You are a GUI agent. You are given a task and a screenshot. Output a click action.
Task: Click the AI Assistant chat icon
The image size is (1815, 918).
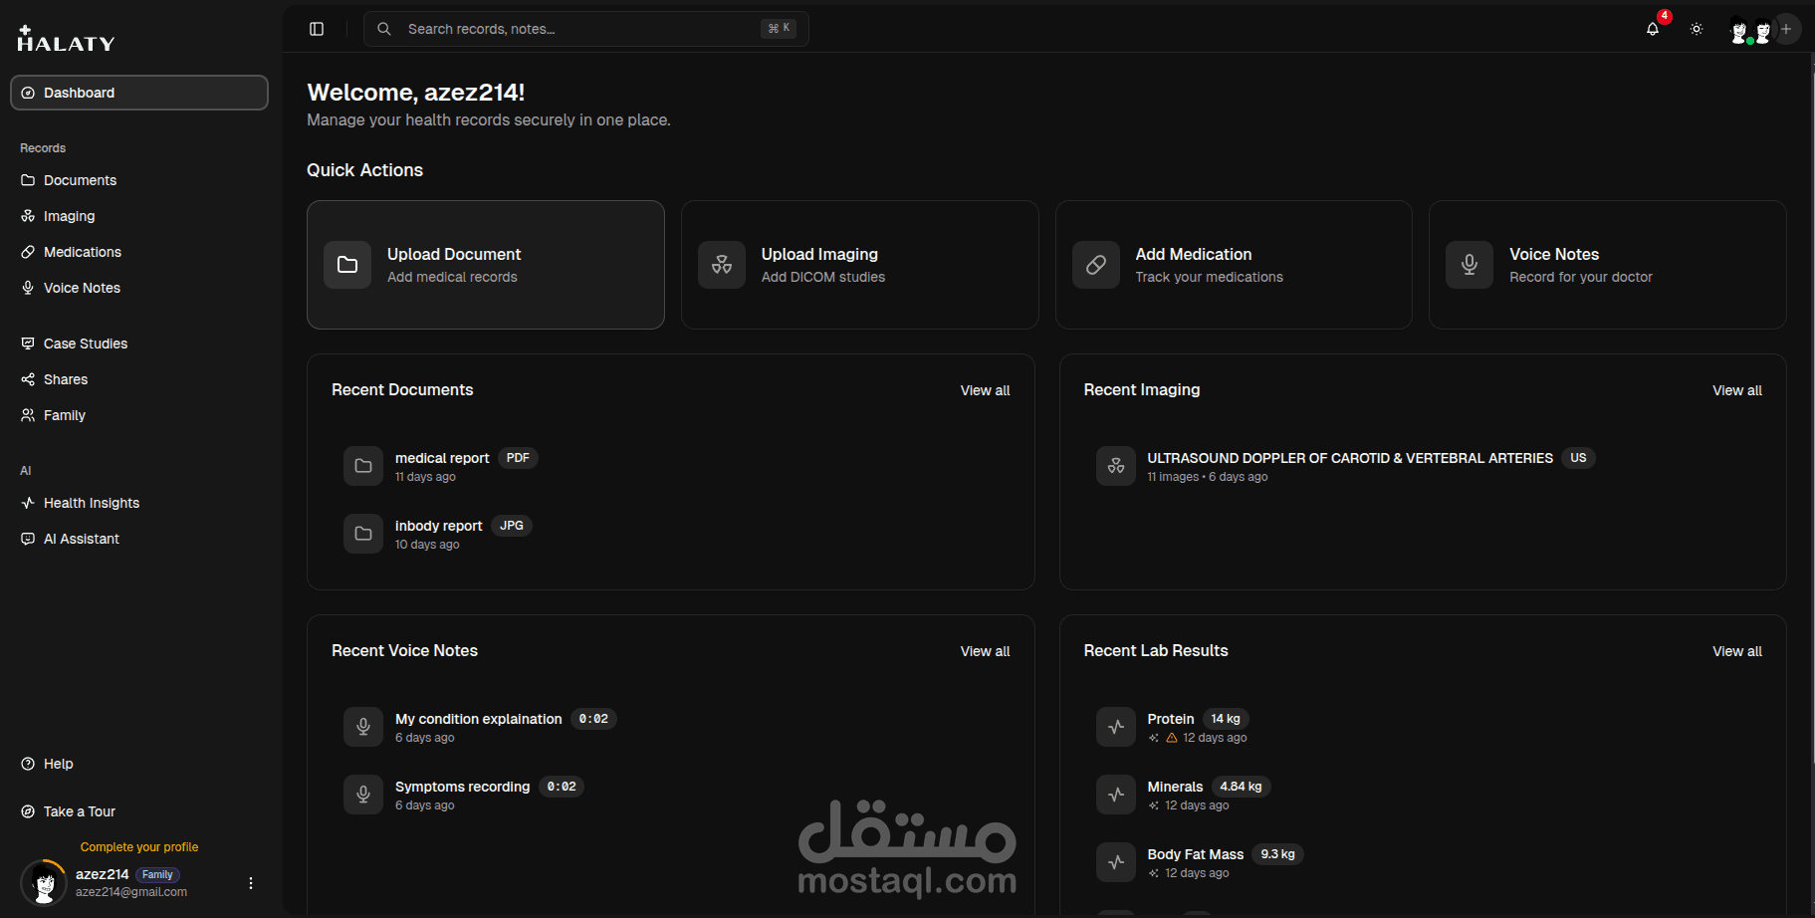[28, 539]
